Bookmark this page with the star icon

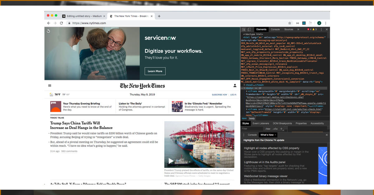tap(290, 23)
